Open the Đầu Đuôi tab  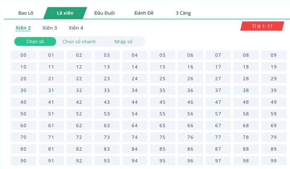pos(104,13)
